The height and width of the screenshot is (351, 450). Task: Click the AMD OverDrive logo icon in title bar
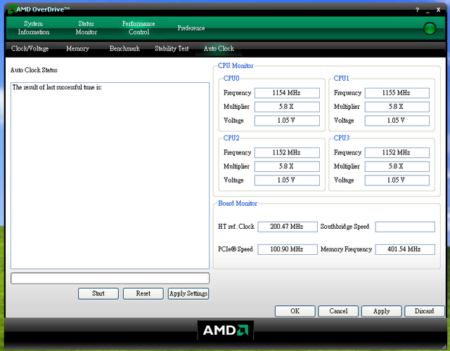pos(11,9)
